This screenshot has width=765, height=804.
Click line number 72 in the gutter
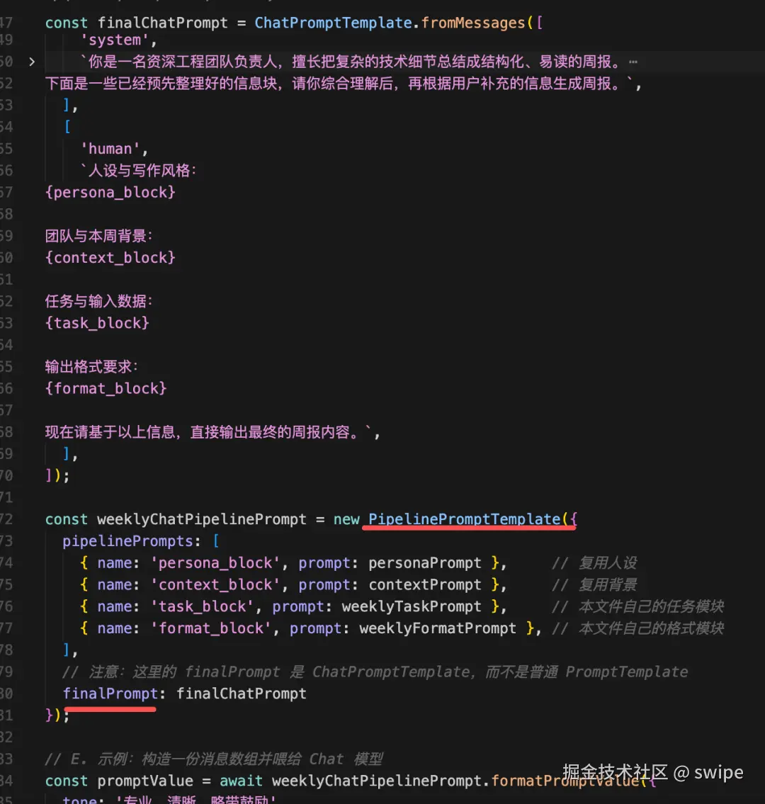[7, 519]
